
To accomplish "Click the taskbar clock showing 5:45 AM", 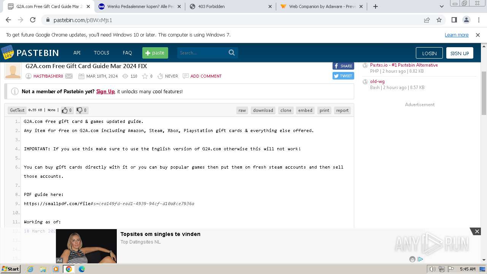I will 468,269.
